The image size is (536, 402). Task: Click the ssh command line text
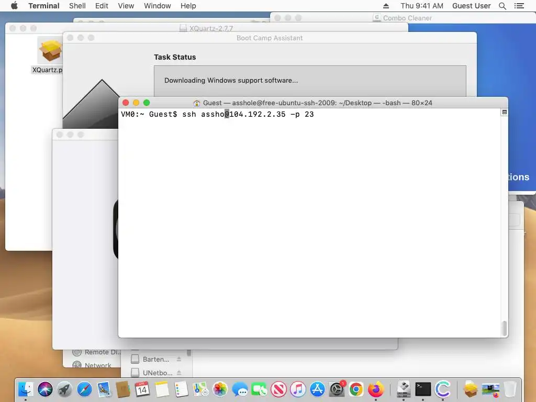click(x=248, y=114)
